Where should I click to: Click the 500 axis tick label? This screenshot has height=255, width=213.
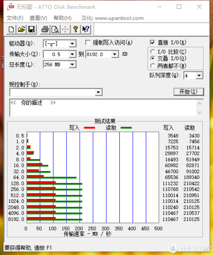click(x=158, y=228)
